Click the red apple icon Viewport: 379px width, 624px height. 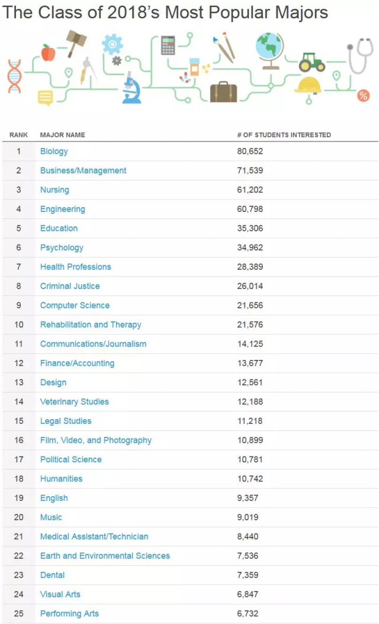tap(48, 53)
